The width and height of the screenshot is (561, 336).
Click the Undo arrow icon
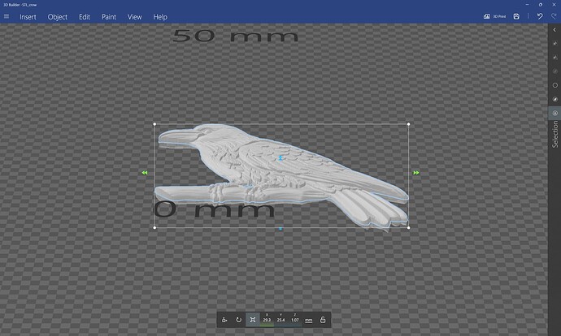[x=539, y=16]
